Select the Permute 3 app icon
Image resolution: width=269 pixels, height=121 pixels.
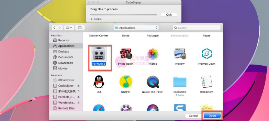(99, 54)
